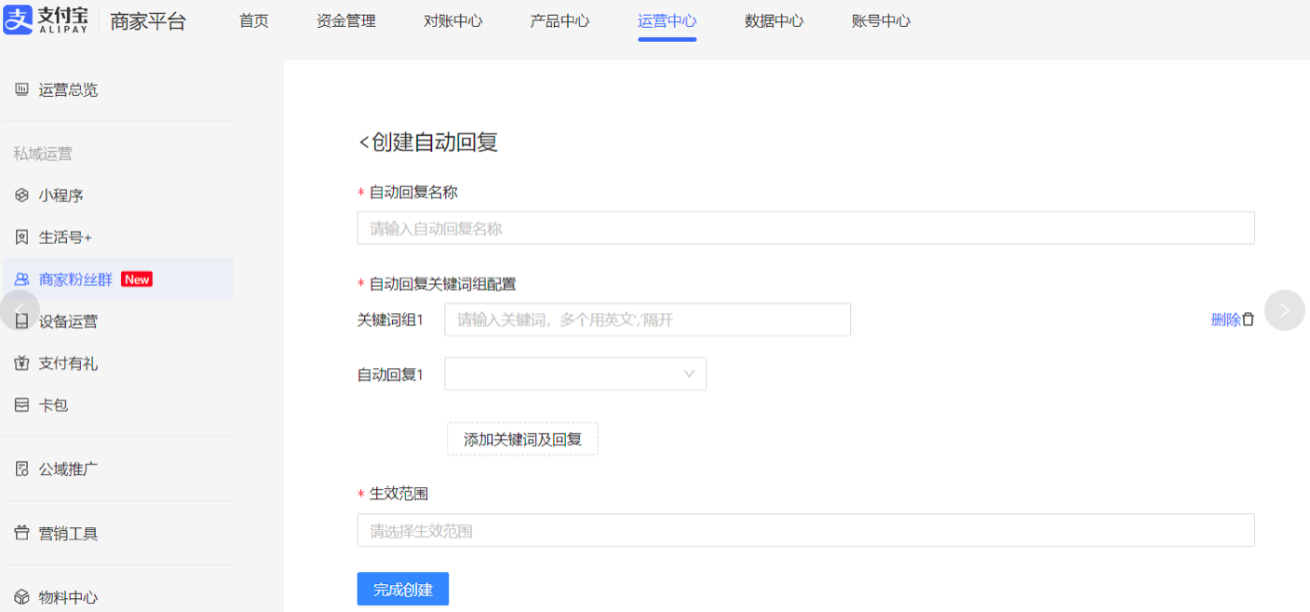1310x612 pixels.
Task: Open the 生效范围 selection field
Action: pyautogui.click(x=804, y=531)
